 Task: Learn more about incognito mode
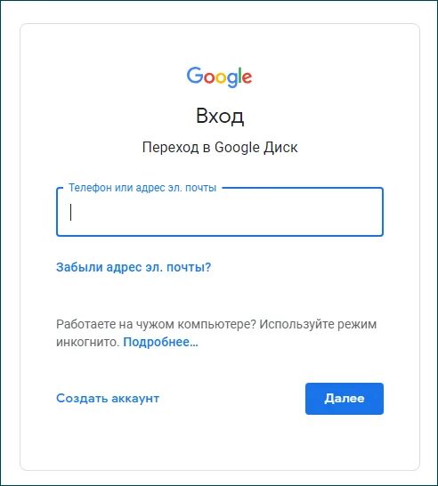tap(160, 342)
